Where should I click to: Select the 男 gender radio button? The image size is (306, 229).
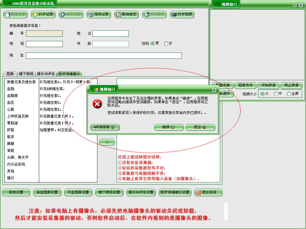[x=153, y=44]
